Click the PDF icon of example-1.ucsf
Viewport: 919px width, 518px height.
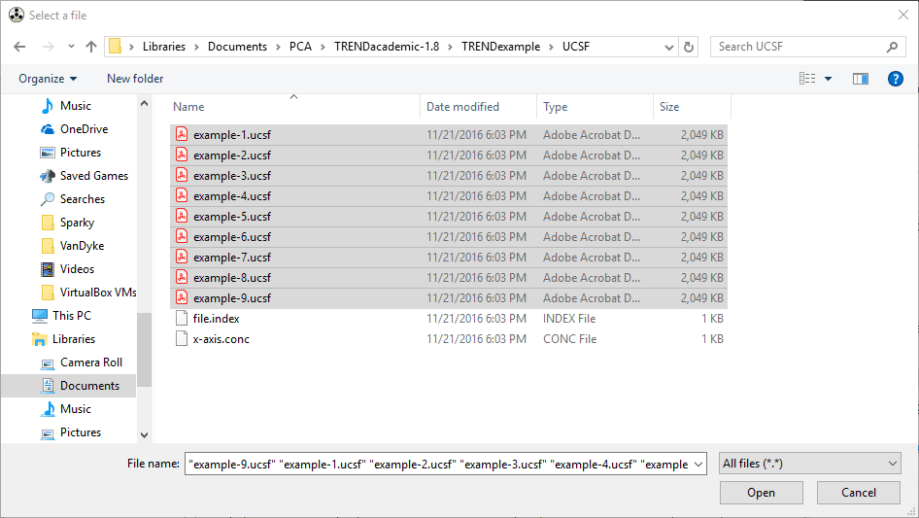coord(182,135)
